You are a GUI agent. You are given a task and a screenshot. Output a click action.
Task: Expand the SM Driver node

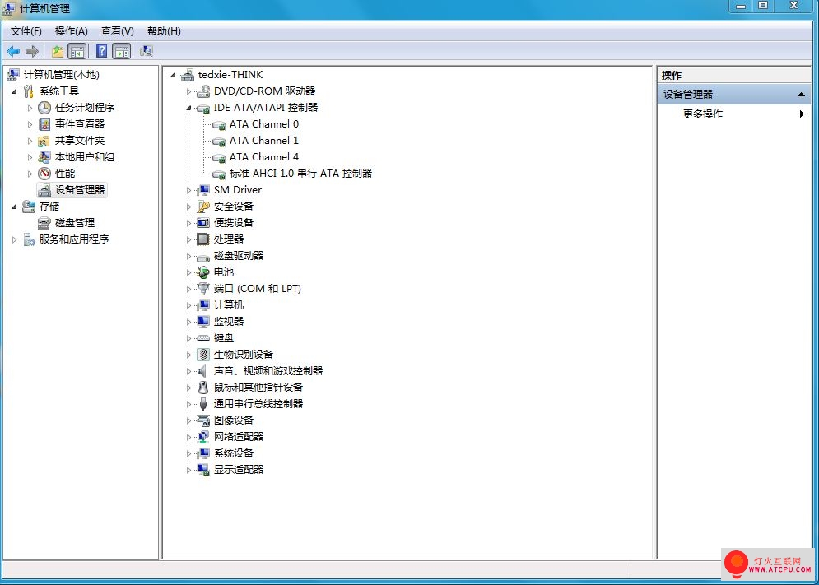pos(189,191)
